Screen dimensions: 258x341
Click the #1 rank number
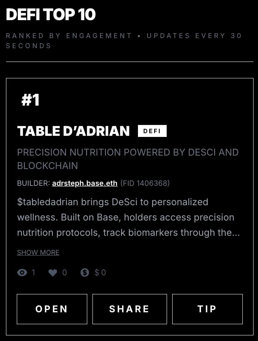pyautogui.click(x=31, y=100)
